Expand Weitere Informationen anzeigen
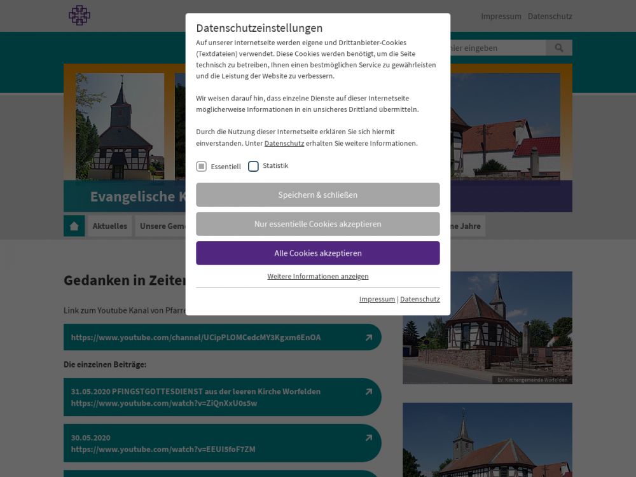 [317, 277]
